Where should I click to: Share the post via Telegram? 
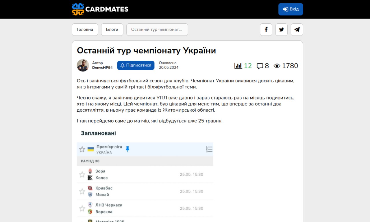(297, 29)
